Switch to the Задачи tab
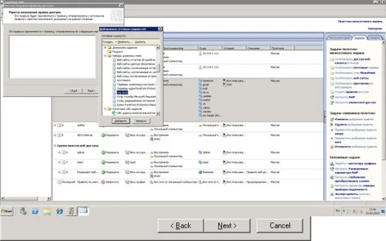The image size is (386, 241). click(x=359, y=38)
